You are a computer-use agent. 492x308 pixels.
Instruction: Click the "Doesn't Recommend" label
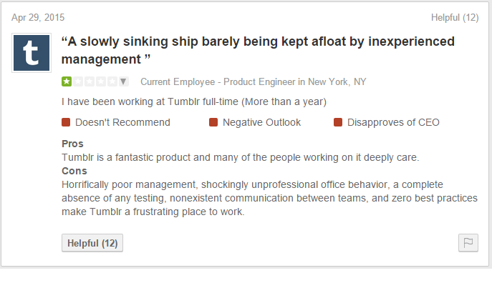[122, 122]
